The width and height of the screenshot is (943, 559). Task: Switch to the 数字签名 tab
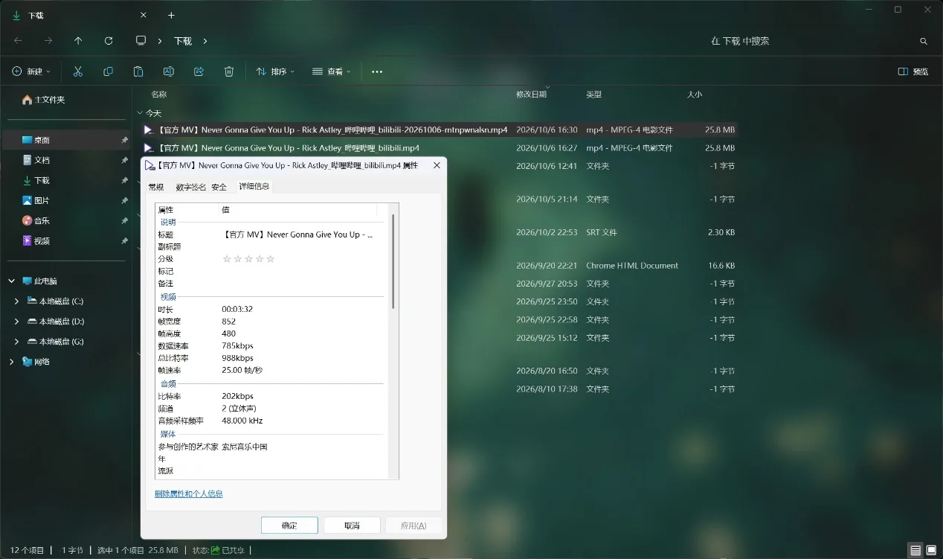[x=190, y=187]
